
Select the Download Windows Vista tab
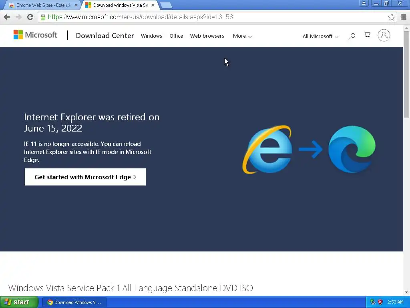[x=120, y=5]
